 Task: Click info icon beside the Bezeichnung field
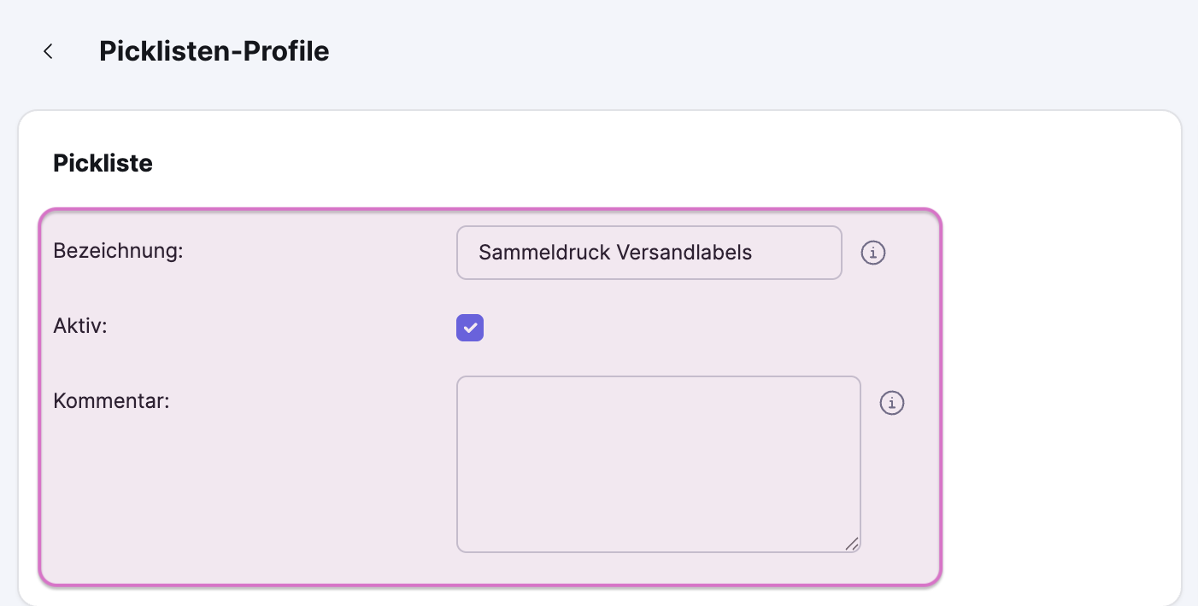click(x=872, y=253)
